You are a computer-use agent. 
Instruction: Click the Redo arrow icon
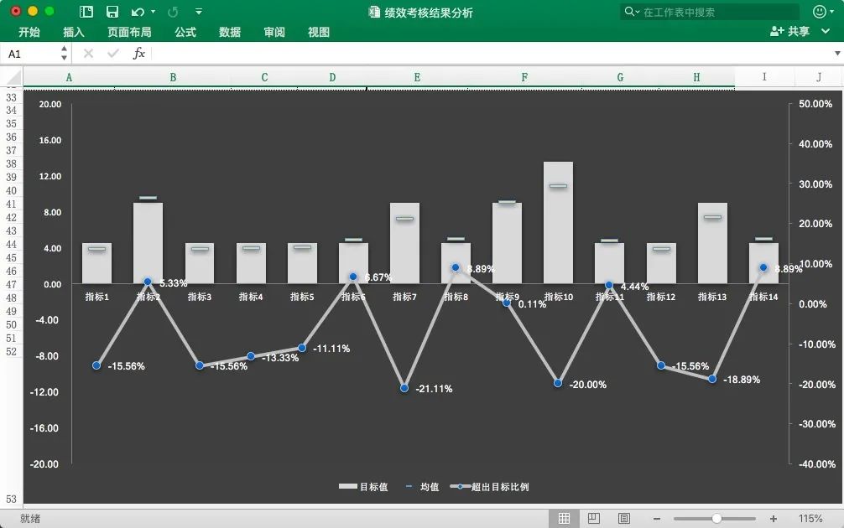pyautogui.click(x=173, y=12)
